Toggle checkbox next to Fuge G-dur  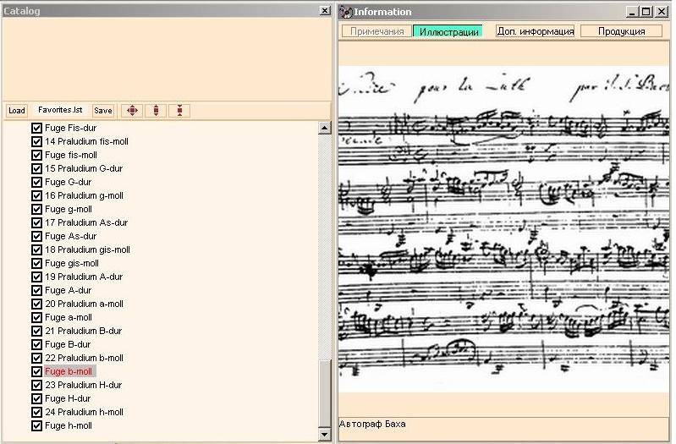click(x=36, y=182)
